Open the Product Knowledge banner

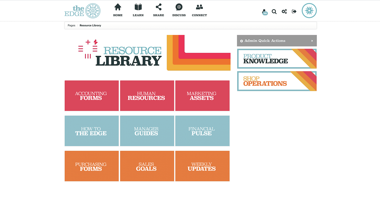277,59
